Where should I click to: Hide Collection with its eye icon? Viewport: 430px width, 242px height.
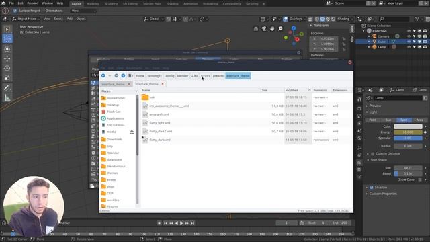point(408,31)
